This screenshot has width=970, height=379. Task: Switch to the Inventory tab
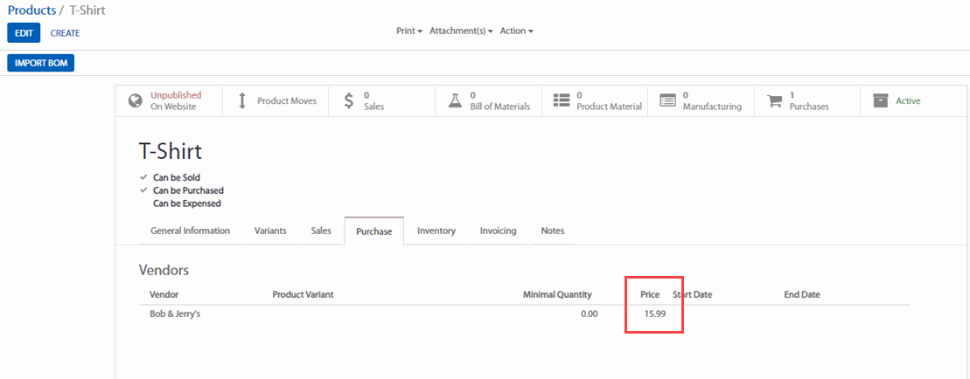coord(436,231)
